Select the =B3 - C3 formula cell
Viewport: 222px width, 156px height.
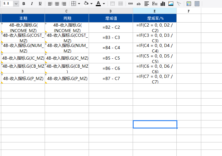tap(111, 38)
